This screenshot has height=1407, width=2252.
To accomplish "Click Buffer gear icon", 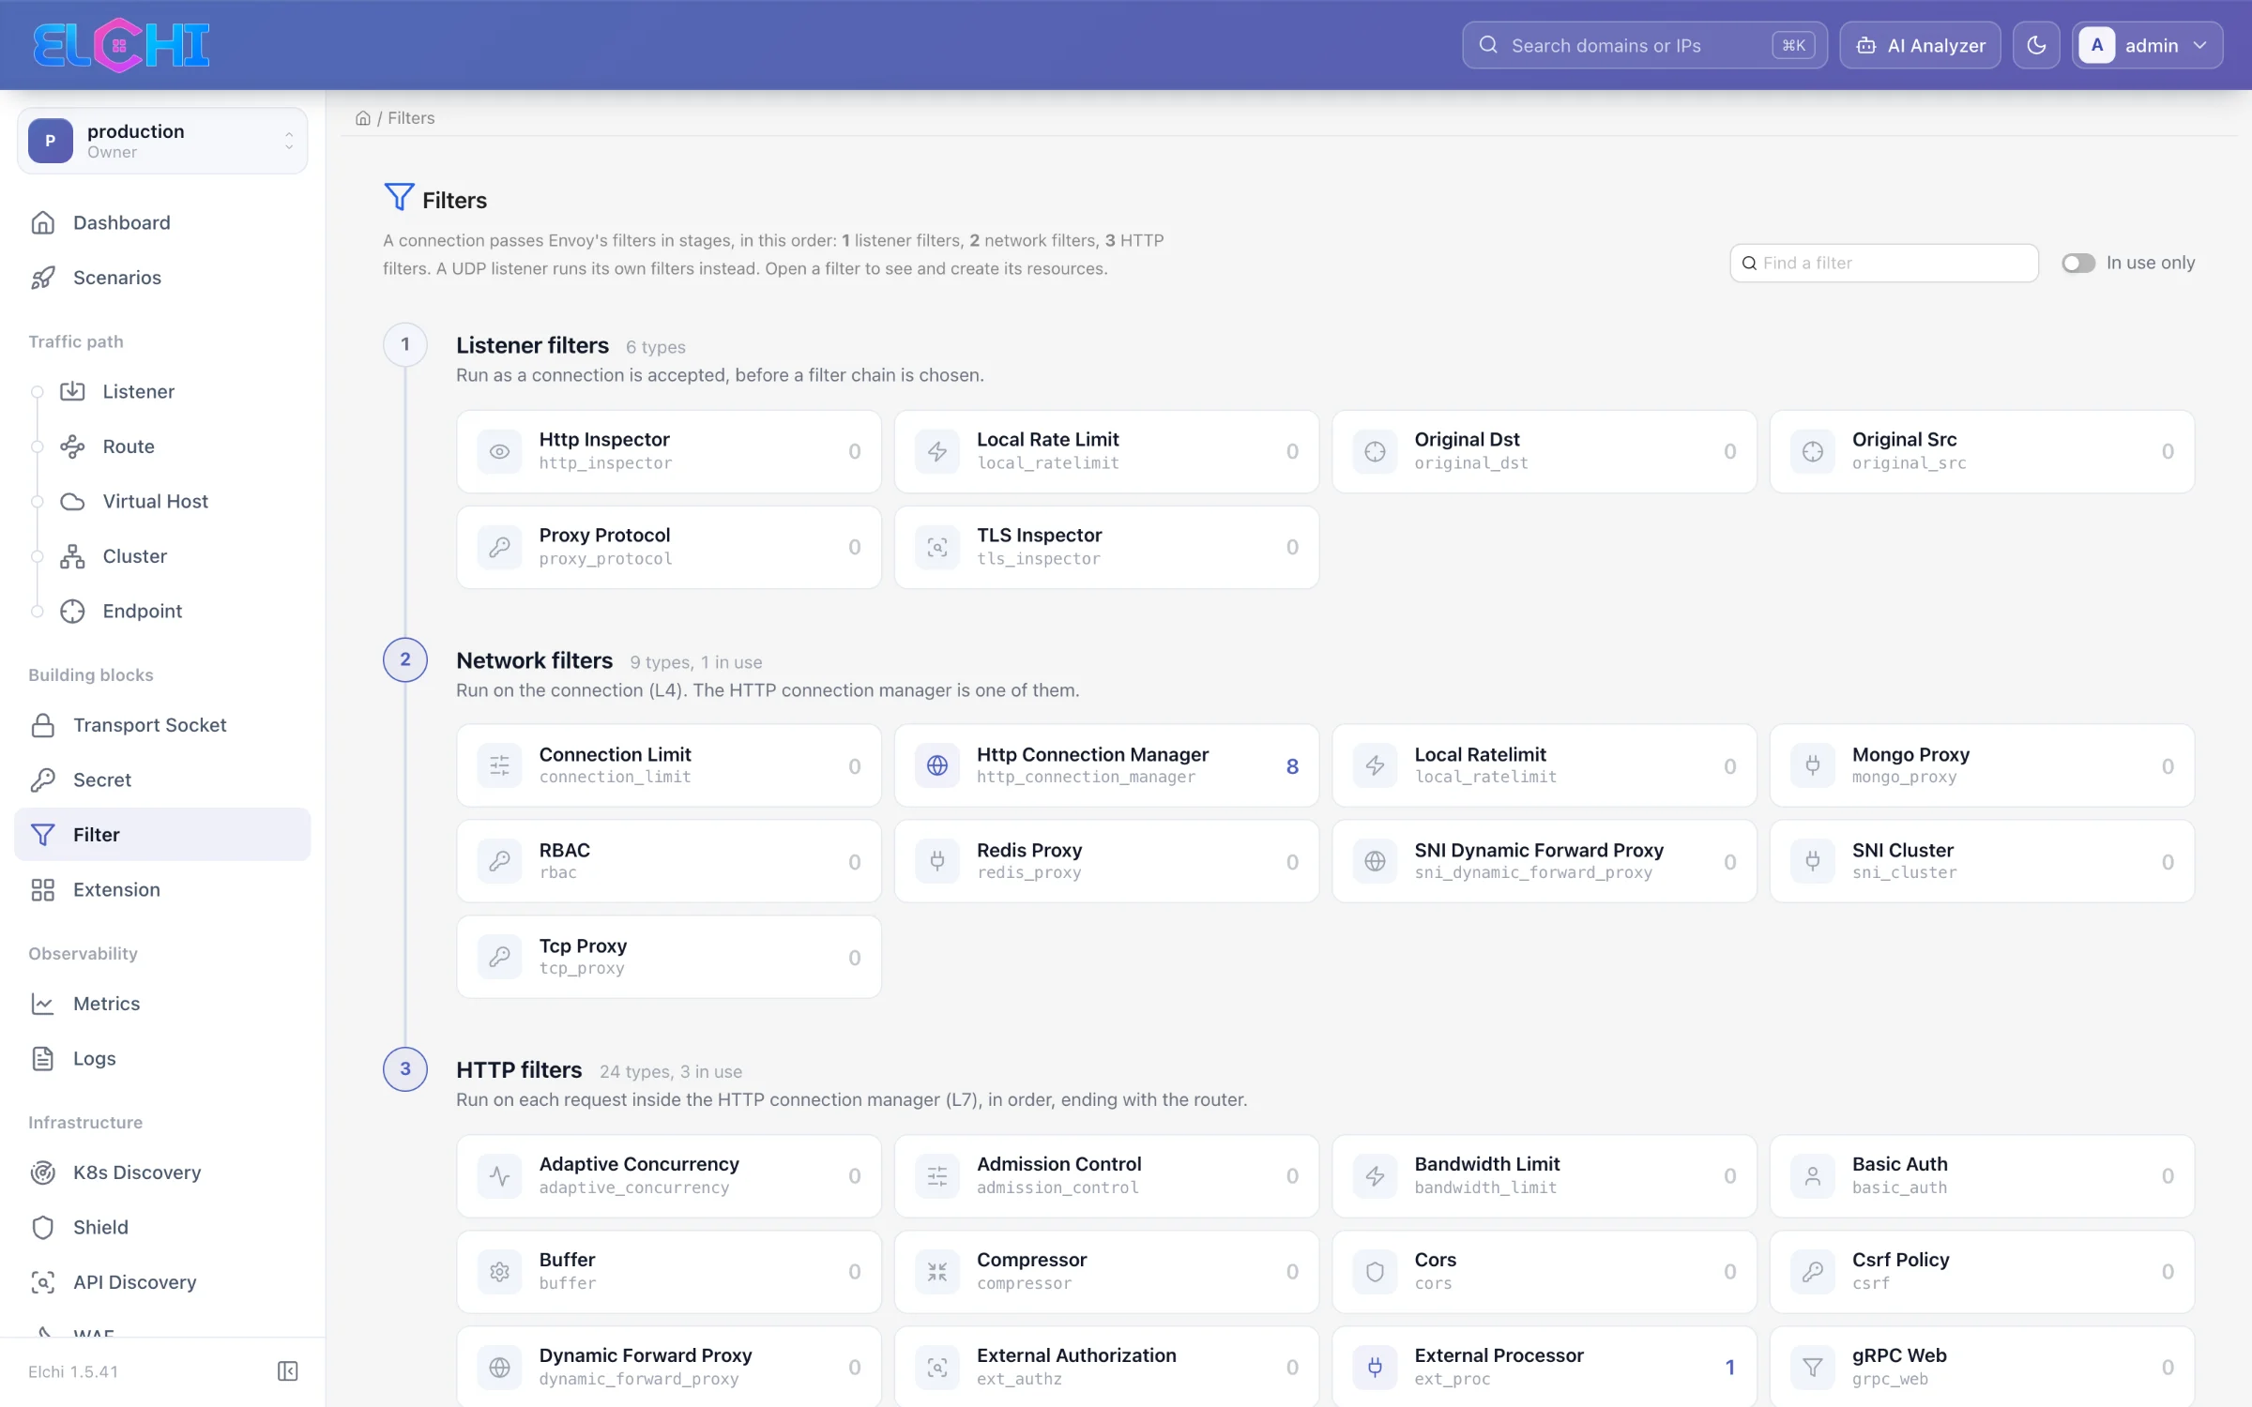I will (499, 1271).
